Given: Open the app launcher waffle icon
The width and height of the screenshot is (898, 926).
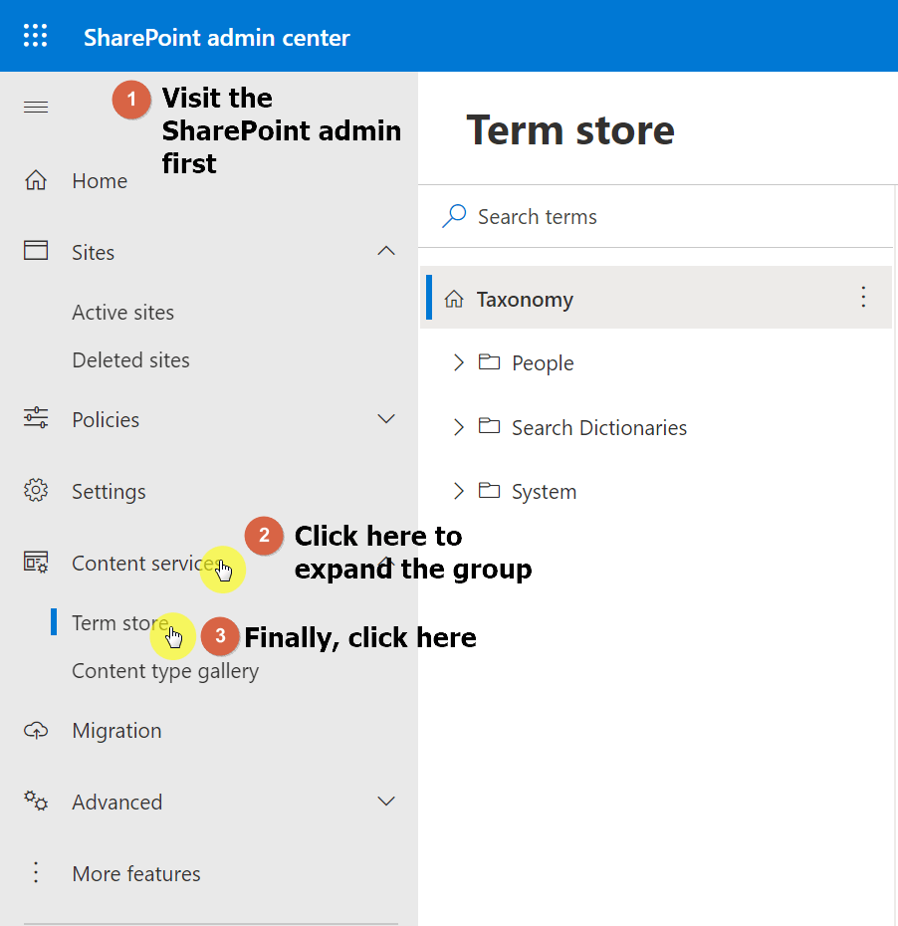Looking at the screenshot, I should (x=36, y=36).
